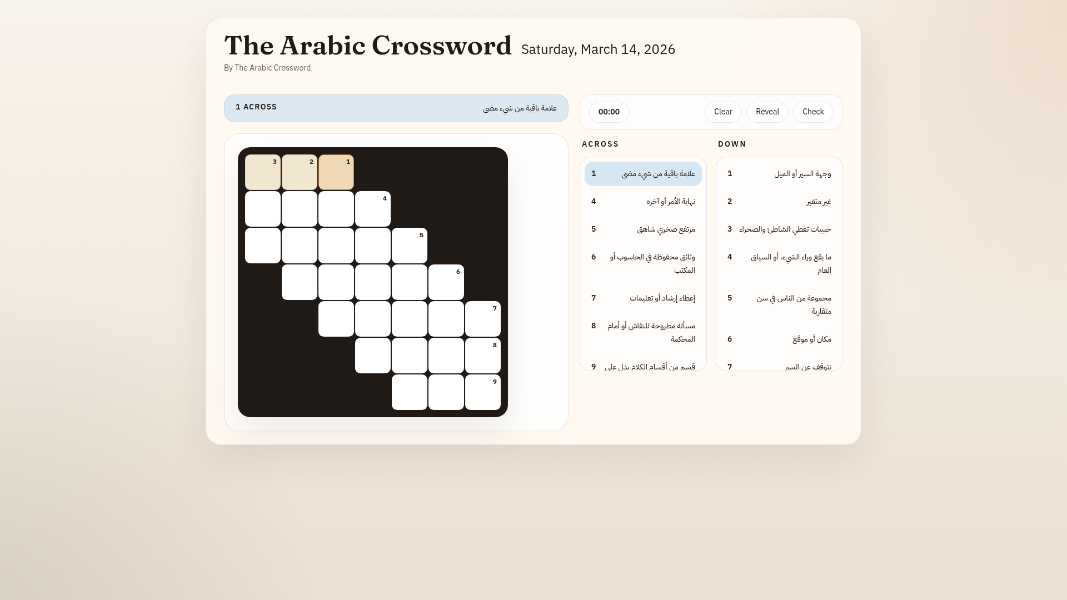Click grid cell numbered 9
The image size is (1067, 600).
[x=483, y=393]
